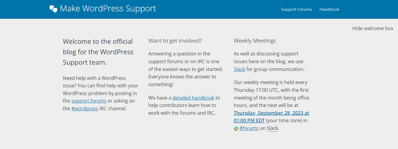Open the Handbook navigation item

[x=329, y=9]
